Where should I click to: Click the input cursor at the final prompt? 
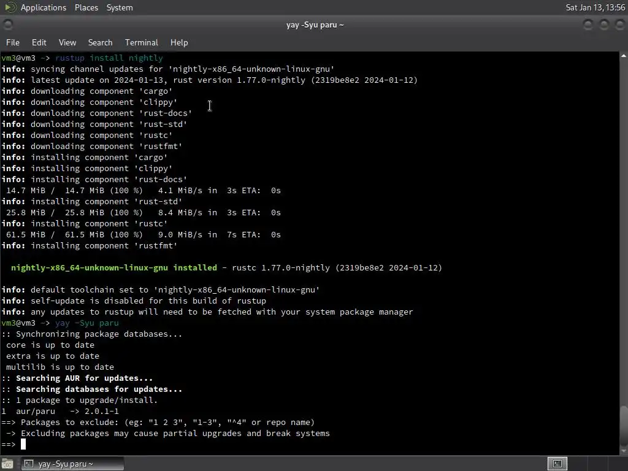pyautogui.click(x=23, y=444)
